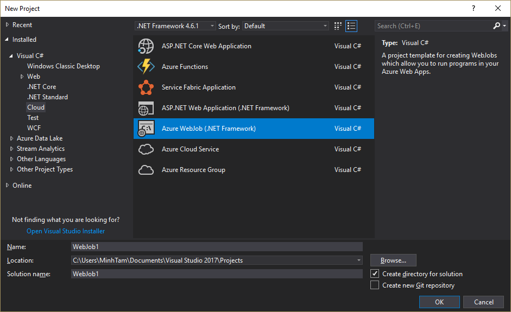The image size is (511, 312).
Task: Expand the Other Languages node
Action: pos(11,159)
